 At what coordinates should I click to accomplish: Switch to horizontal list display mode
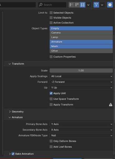click(77, 5)
